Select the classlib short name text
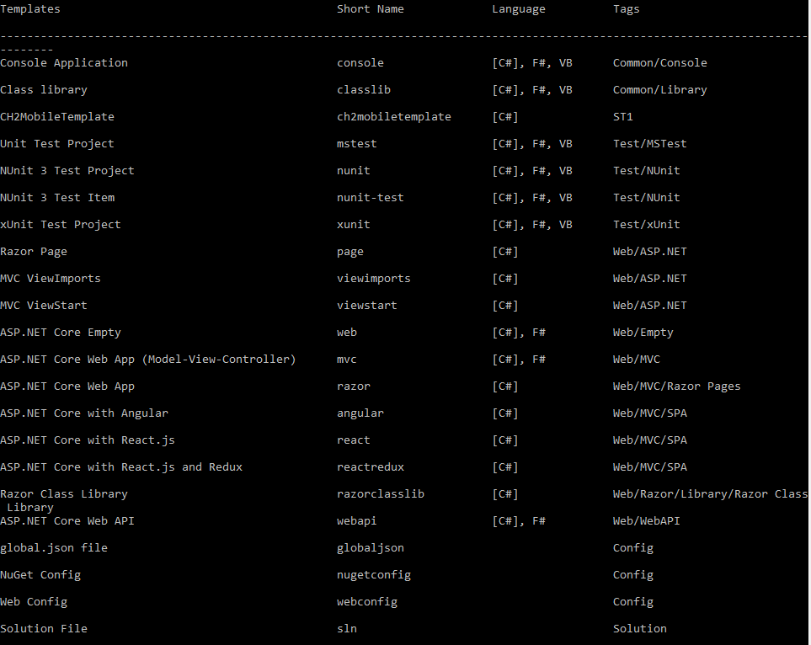The height and width of the screenshot is (645, 811). click(363, 90)
